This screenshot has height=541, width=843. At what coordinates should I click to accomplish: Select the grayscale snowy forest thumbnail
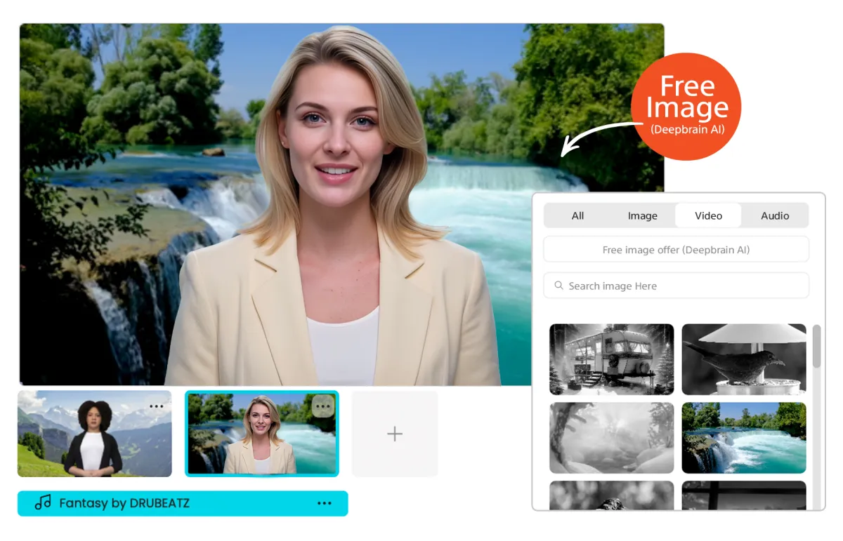(611, 438)
